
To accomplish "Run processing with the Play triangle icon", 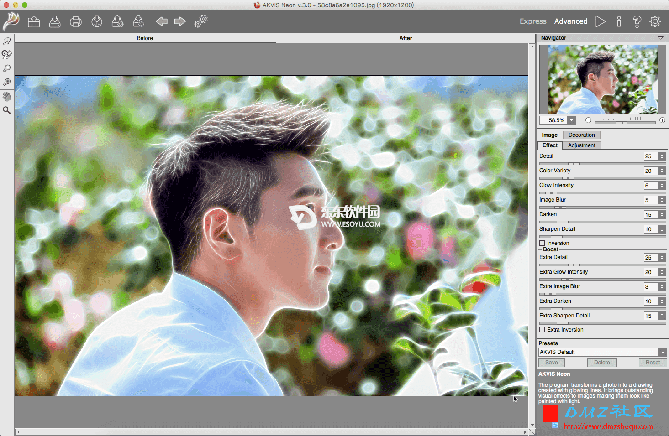I will (601, 21).
